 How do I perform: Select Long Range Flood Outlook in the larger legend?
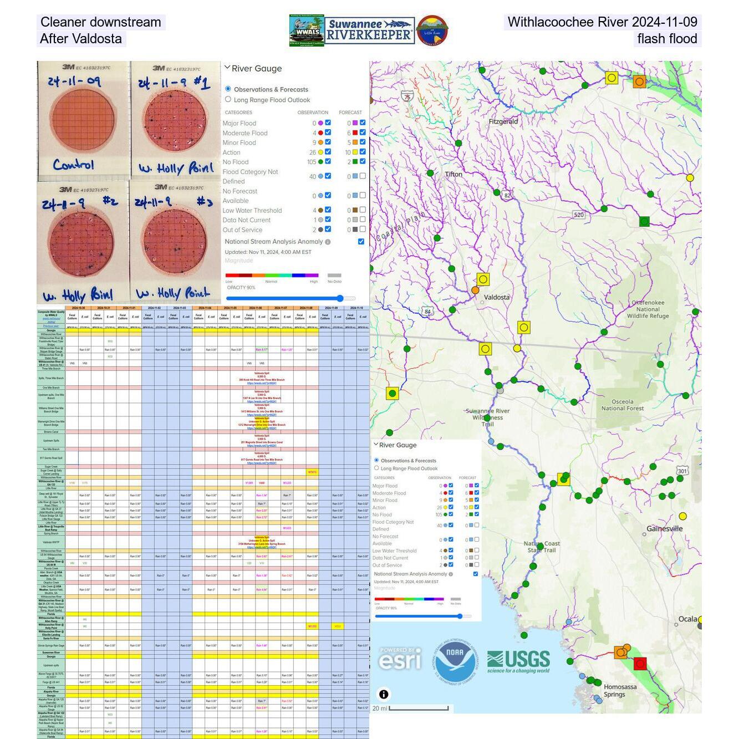[228, 99]
